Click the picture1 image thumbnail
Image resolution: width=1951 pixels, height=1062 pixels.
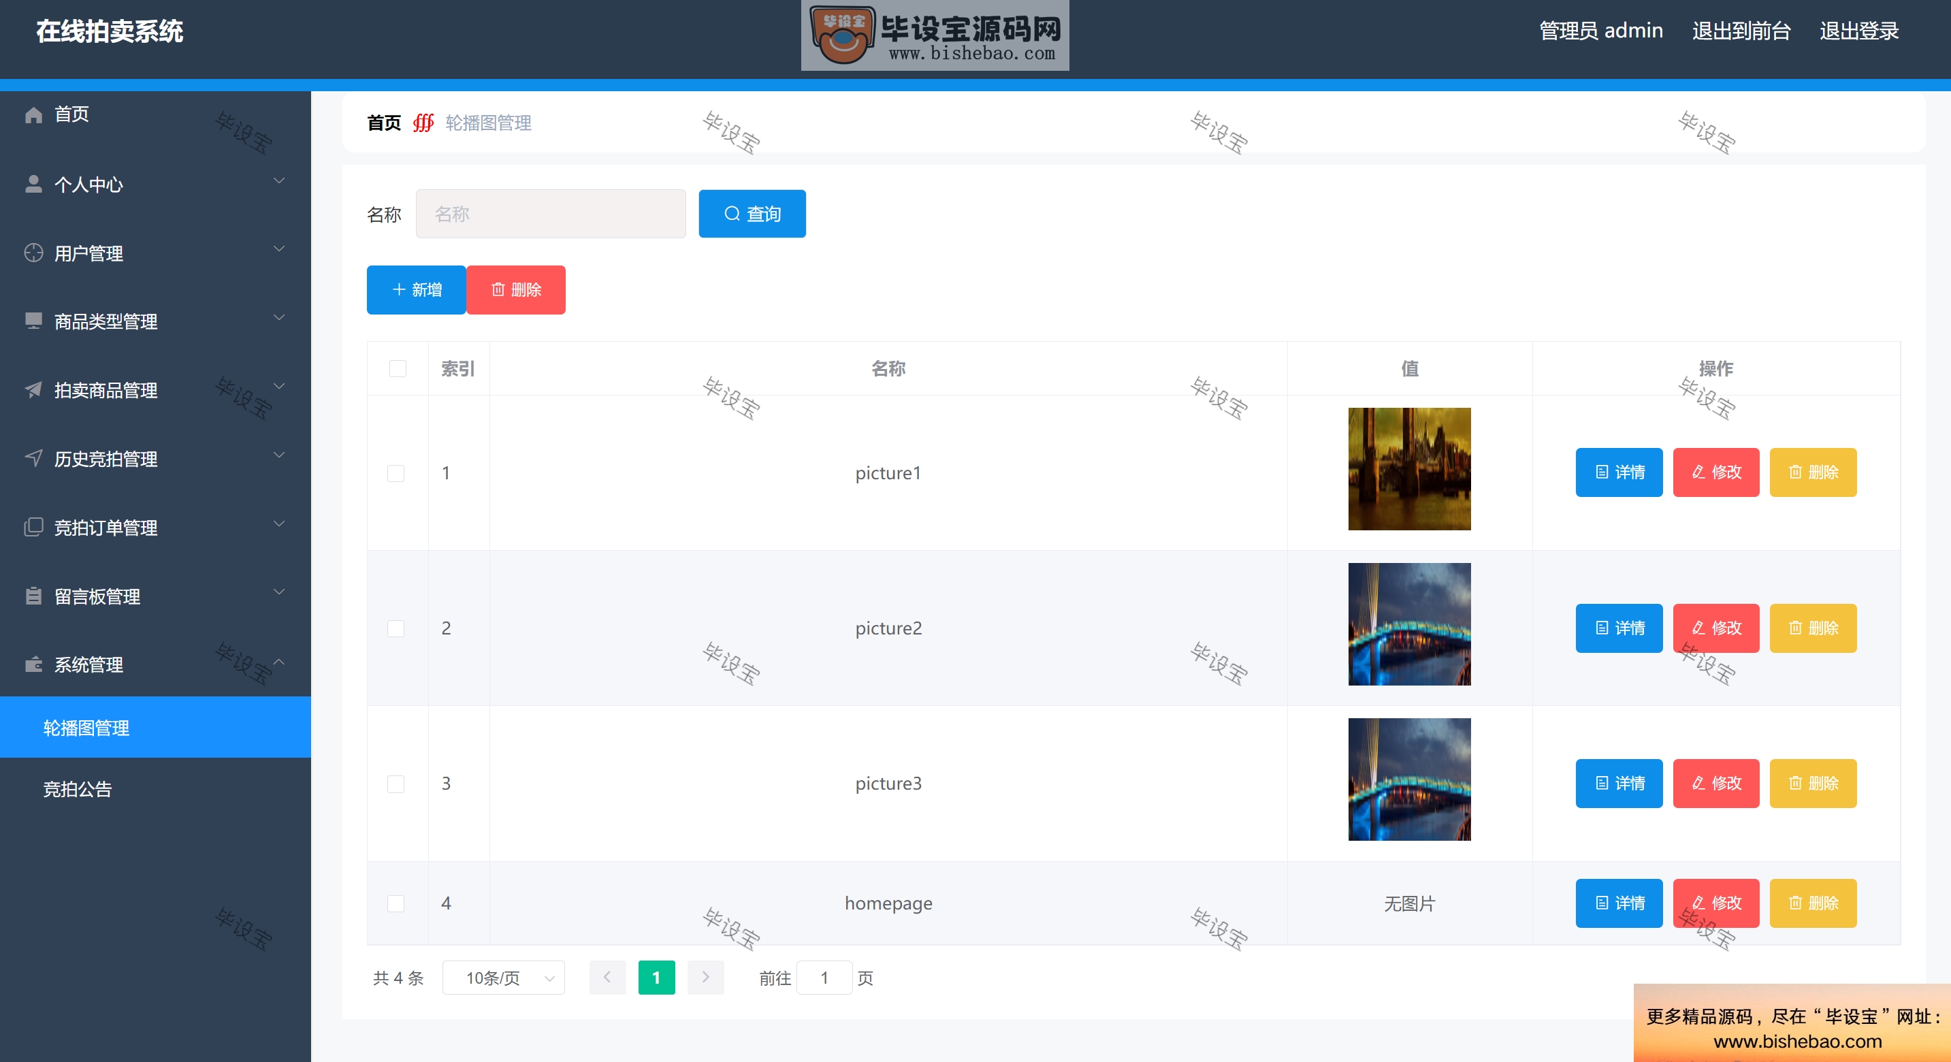1408,469
